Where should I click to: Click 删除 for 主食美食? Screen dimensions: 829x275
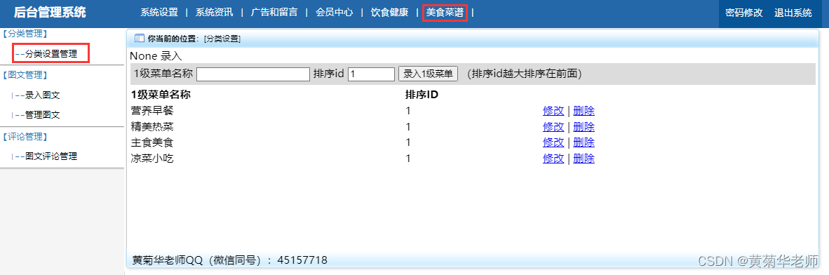584,142
